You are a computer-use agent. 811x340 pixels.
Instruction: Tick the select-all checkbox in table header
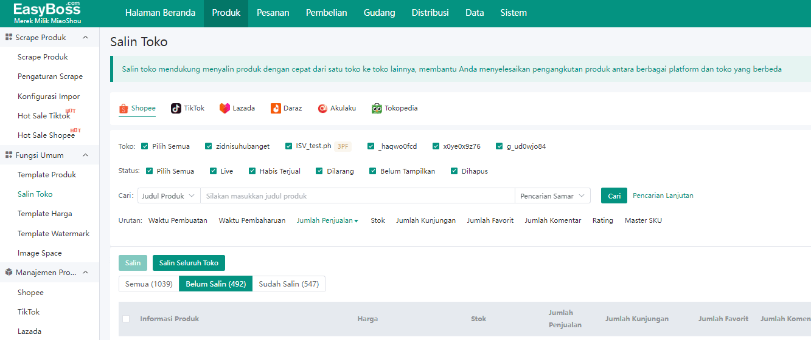tap(126, 319)
